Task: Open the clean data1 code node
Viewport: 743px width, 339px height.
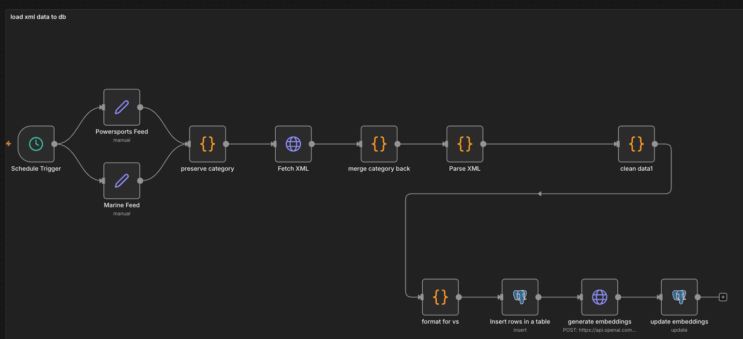Action: point(636,144)
